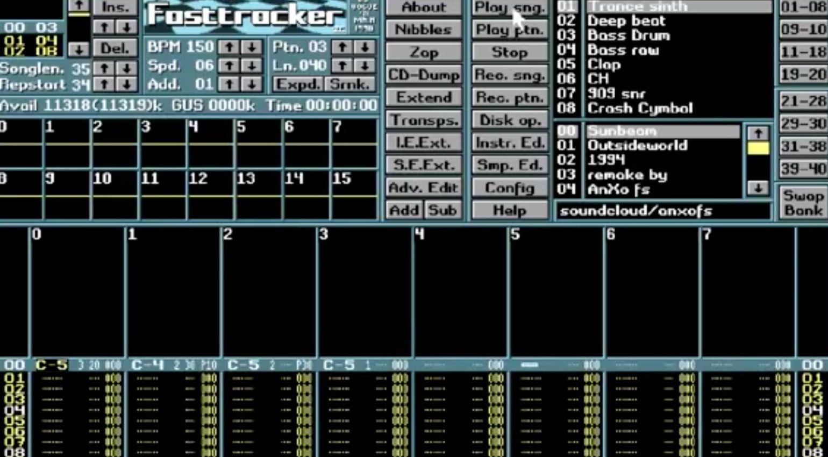The height and width of the screenshot is (457, 828).
Task: Stop playback with Stop button
Action: [509, 53]
